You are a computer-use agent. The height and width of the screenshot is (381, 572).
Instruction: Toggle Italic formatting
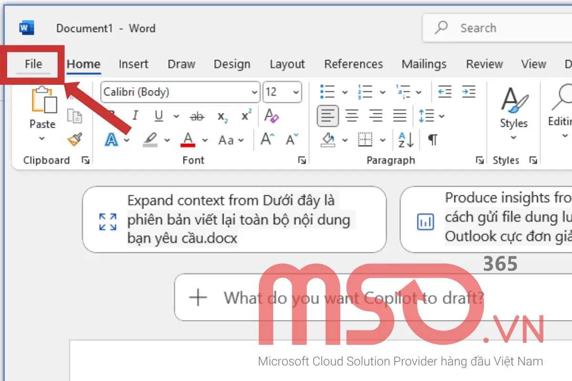pyautogui.click(x=135, y=116)
